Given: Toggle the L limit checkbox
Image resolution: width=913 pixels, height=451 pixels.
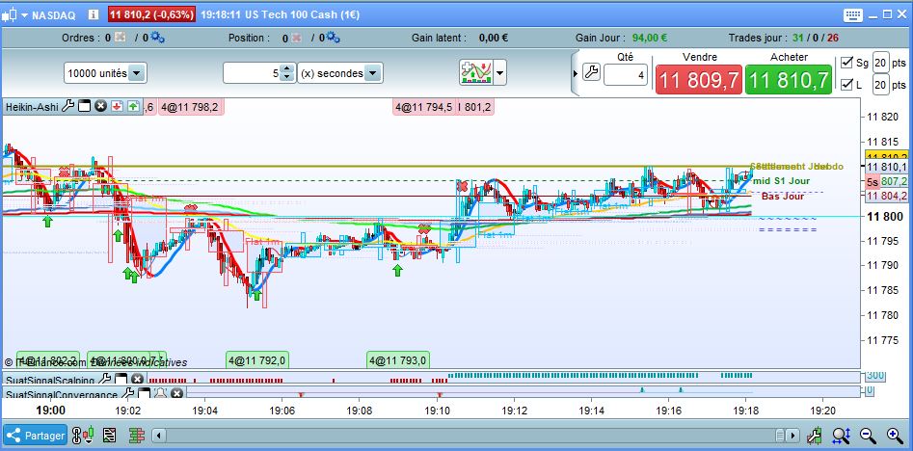Looking at the screenshot, I should coord(846,85).
